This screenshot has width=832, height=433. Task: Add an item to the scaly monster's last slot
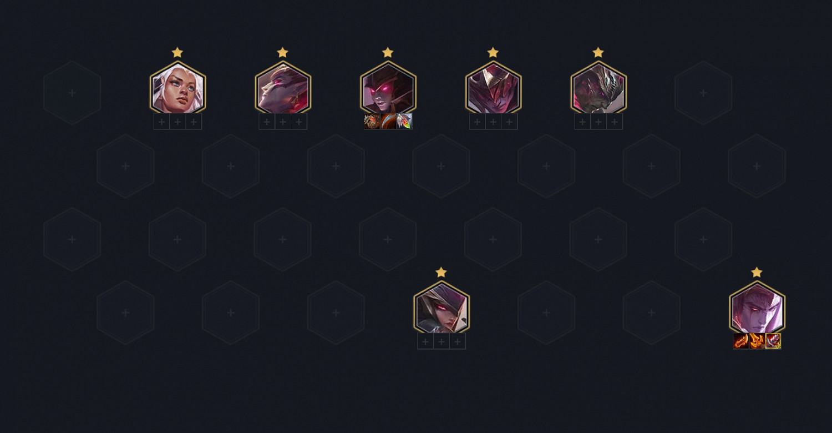(615, 122)
